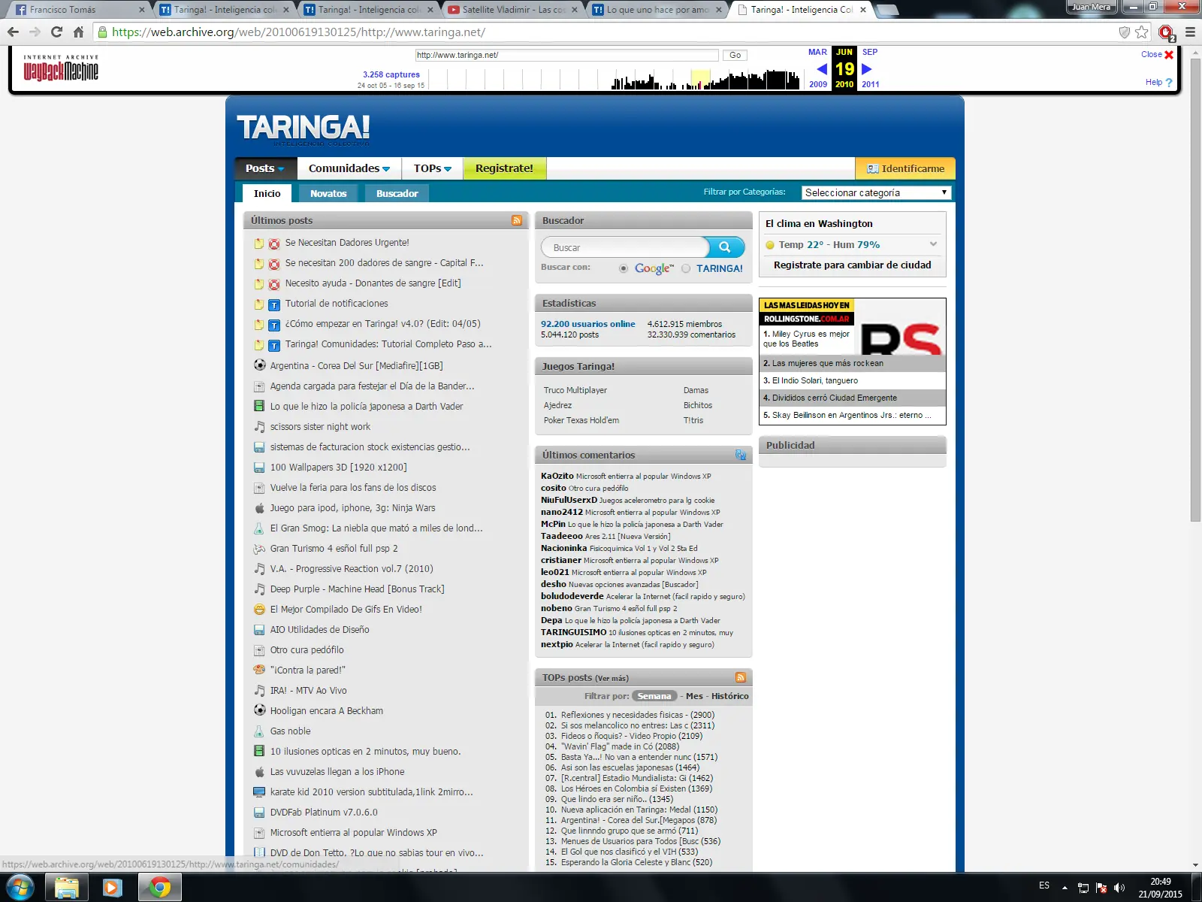Screen dimensions: 1202x902
Task: Click the browser back arrow
Action: (13, 32)
